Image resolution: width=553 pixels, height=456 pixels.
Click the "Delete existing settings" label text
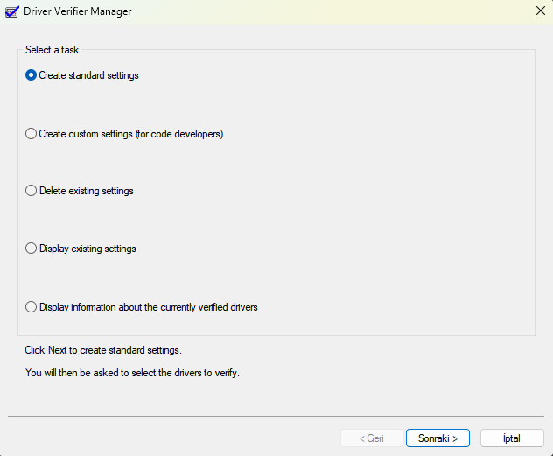tap(86, 191)
